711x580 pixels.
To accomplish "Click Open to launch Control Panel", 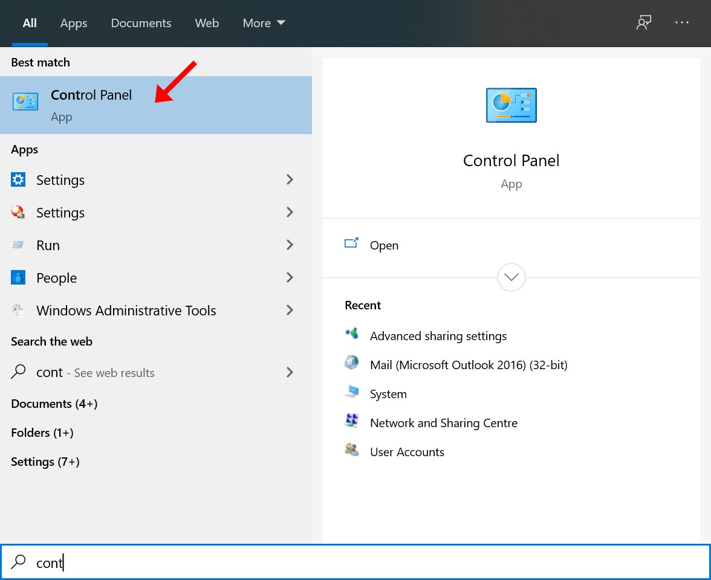I will click(x=384, y=245).
